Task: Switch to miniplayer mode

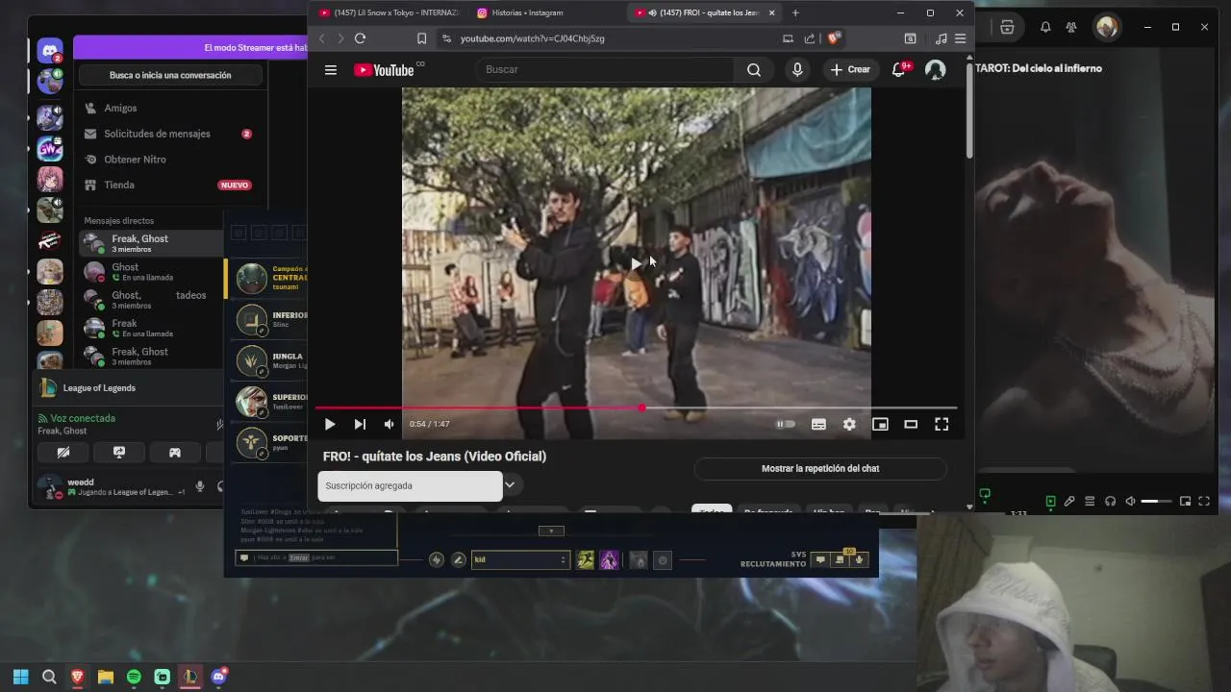Action: point(880,424)
